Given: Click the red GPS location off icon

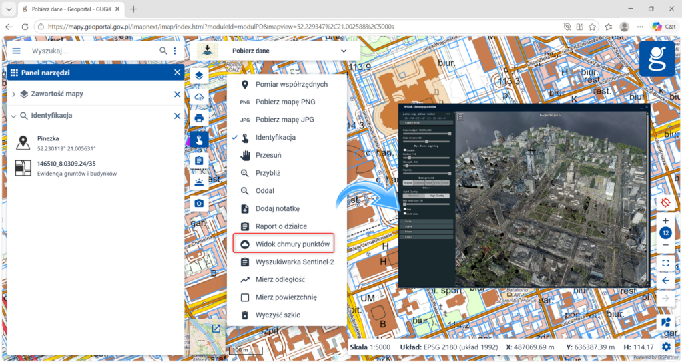Looking at the screenshot, I should (665, 202).
